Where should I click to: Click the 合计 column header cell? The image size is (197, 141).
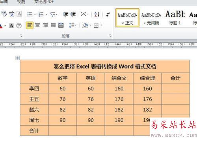175,78
